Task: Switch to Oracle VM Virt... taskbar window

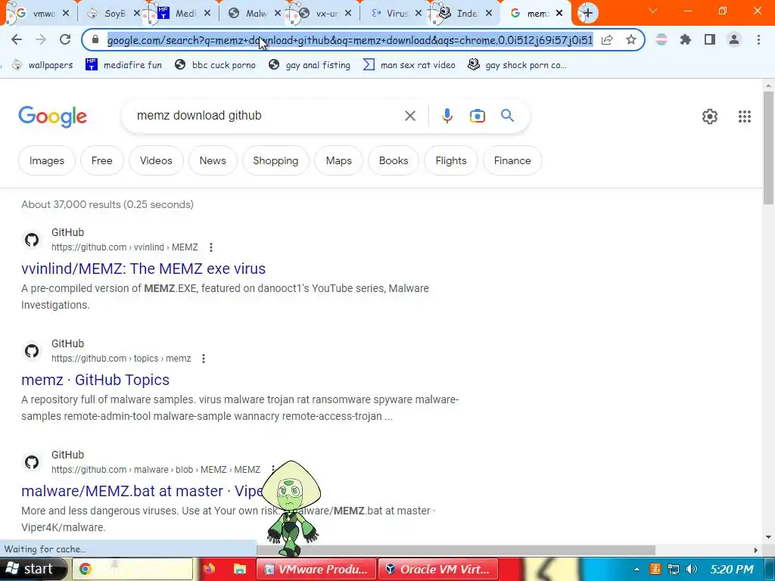Action: point(438,569)
